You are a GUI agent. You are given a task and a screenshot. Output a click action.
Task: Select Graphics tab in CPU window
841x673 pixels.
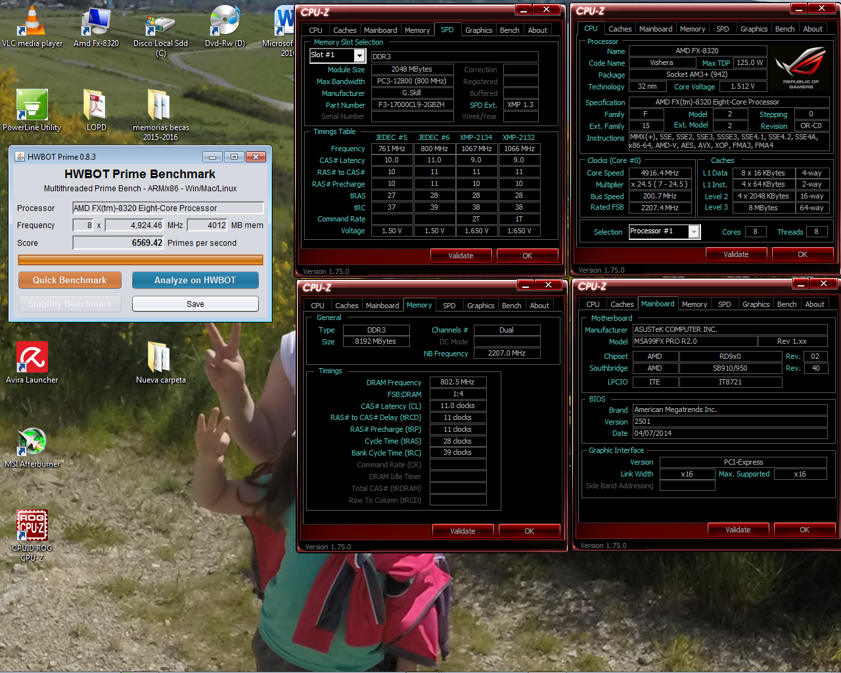click(x=754, y=29)
